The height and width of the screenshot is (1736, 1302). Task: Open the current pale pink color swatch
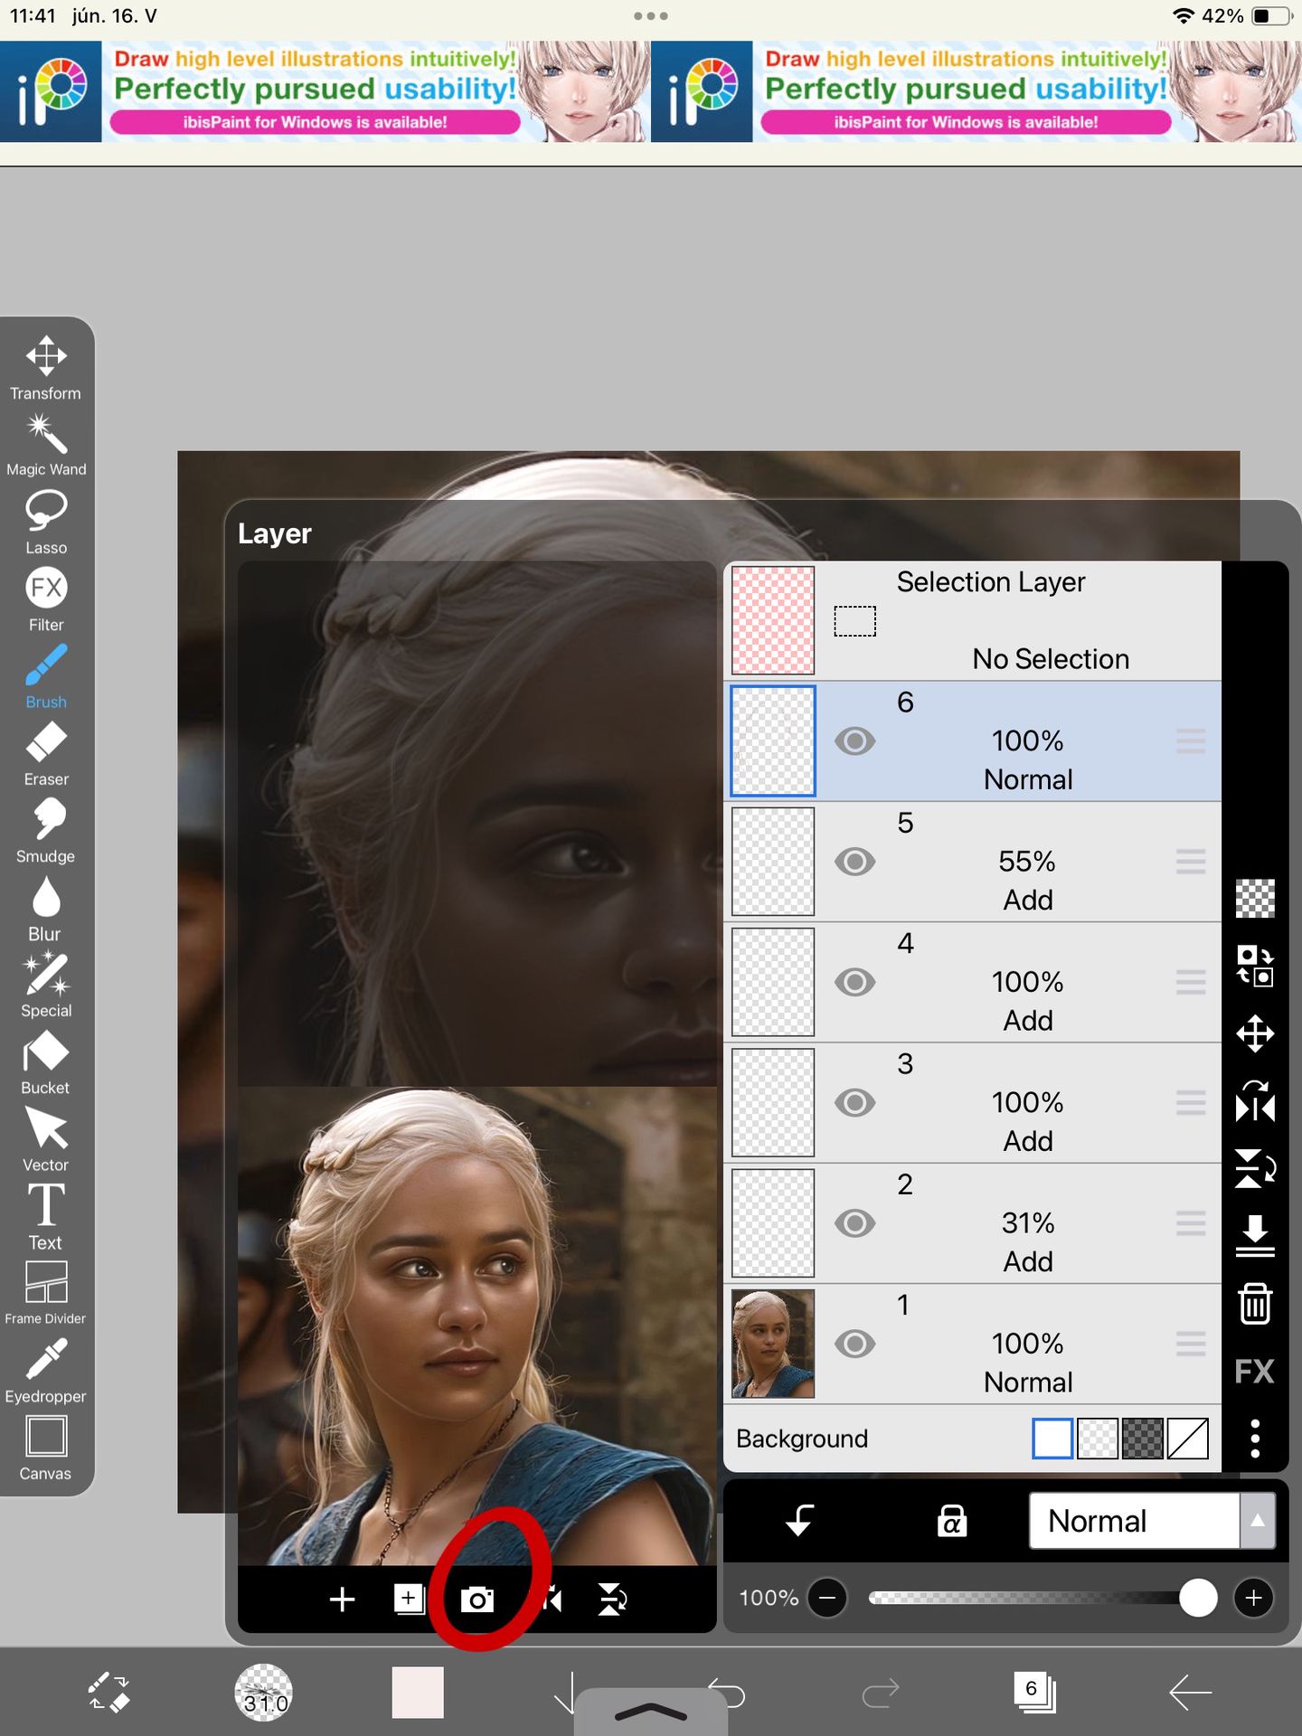(418, 1692)
